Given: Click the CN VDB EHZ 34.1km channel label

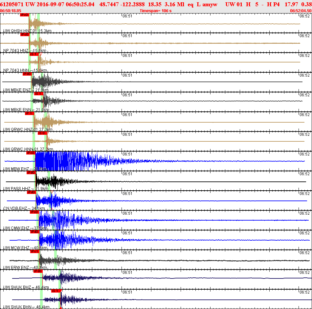Looking at the screenshot, I should point(24,208).
